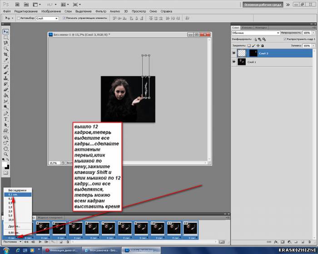
Task: Launch Mini Bridge from the application bar
Action: (x=26, y=4)
